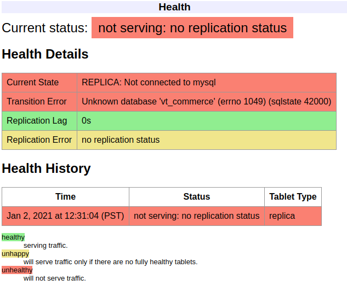Click the green 'Replication Lag' label cell
347x285 pixels.
pyautogui.click(x=37, y=120)
